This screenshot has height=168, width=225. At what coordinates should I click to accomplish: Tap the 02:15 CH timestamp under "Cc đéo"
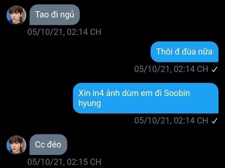64,162
